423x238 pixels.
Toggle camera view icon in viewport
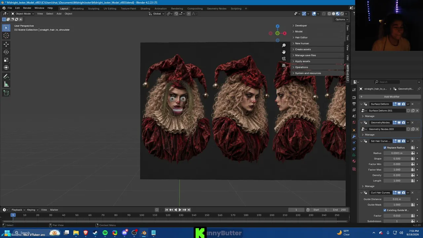click(284, 59)
